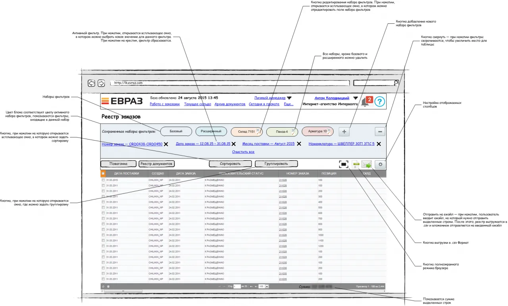Go to Архив документов menu item
The image size is (508, 306).
[x=230, y=104]
